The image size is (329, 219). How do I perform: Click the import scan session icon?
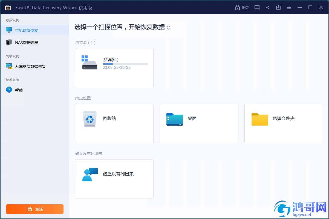coord(278,7)
